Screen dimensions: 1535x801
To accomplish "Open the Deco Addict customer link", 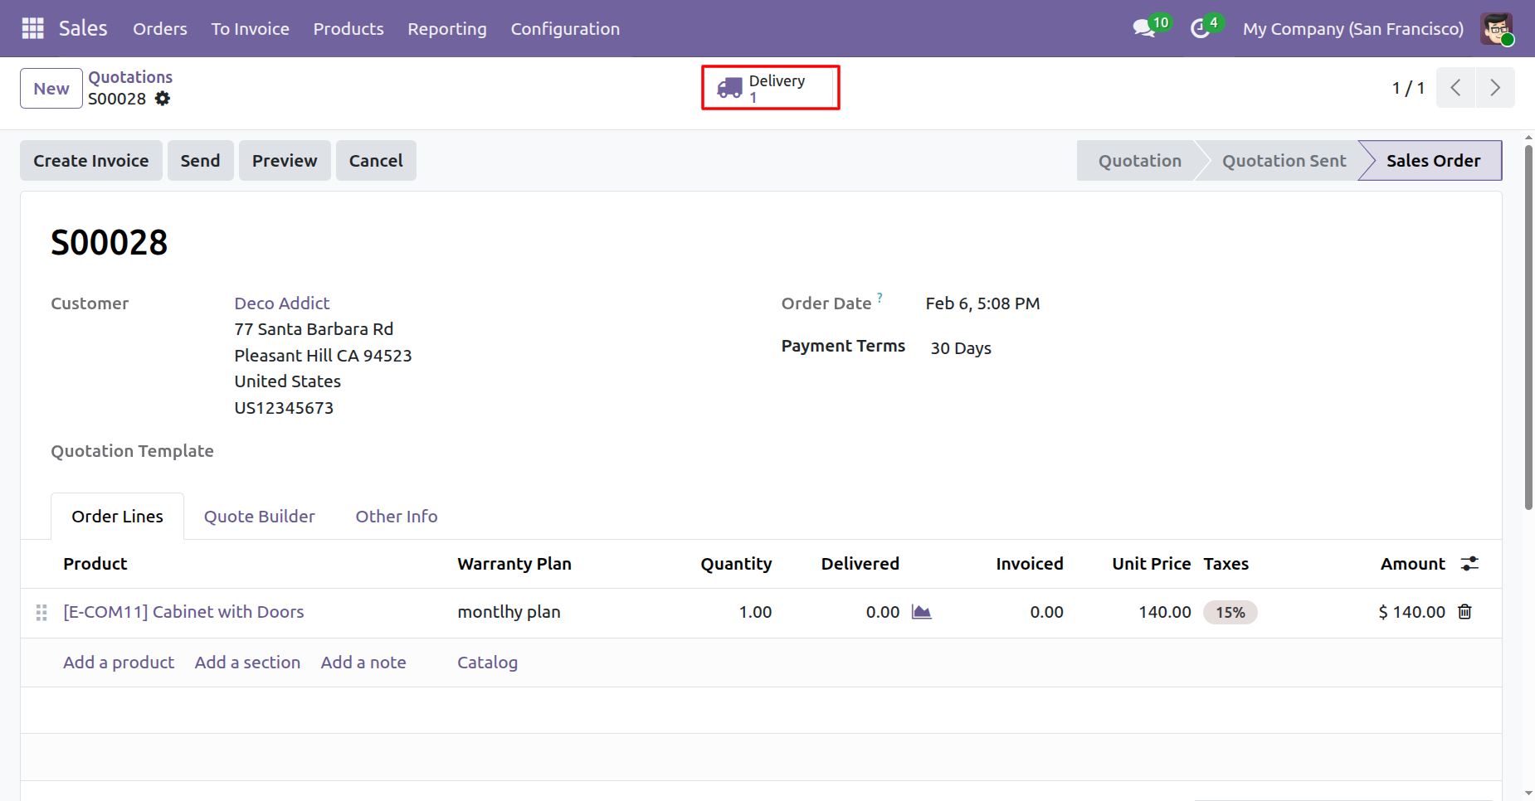I will 281,303.
